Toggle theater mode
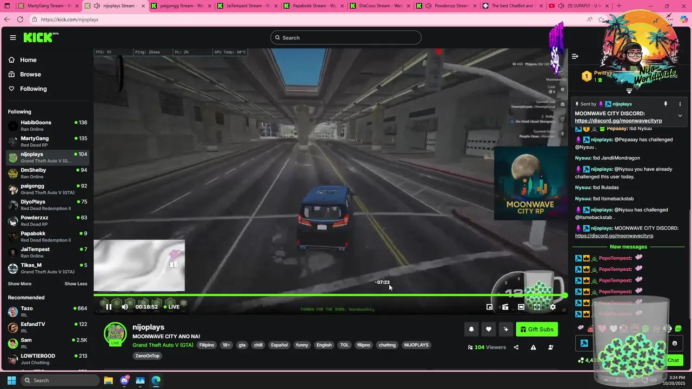 tap(521, 307)
